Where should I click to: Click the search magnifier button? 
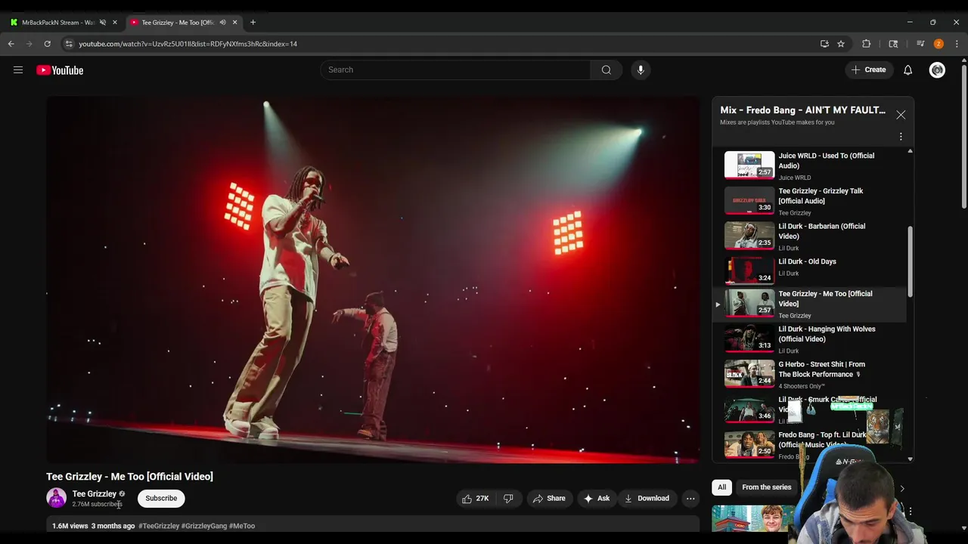[606, 70]
